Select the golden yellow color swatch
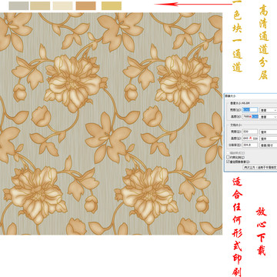The image size is (277, 277). coord(112,5)
